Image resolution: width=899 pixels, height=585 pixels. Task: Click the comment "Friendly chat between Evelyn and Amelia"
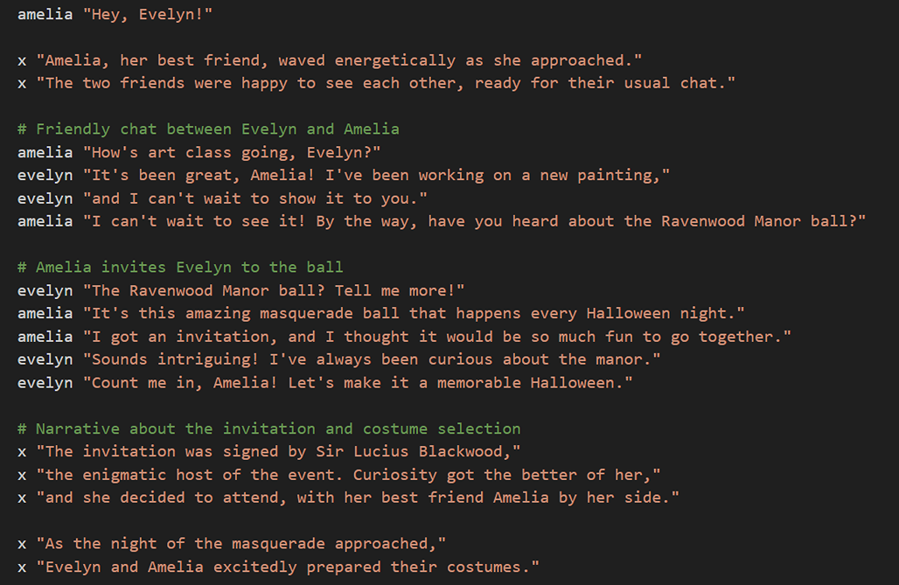(x=208, y=129)
